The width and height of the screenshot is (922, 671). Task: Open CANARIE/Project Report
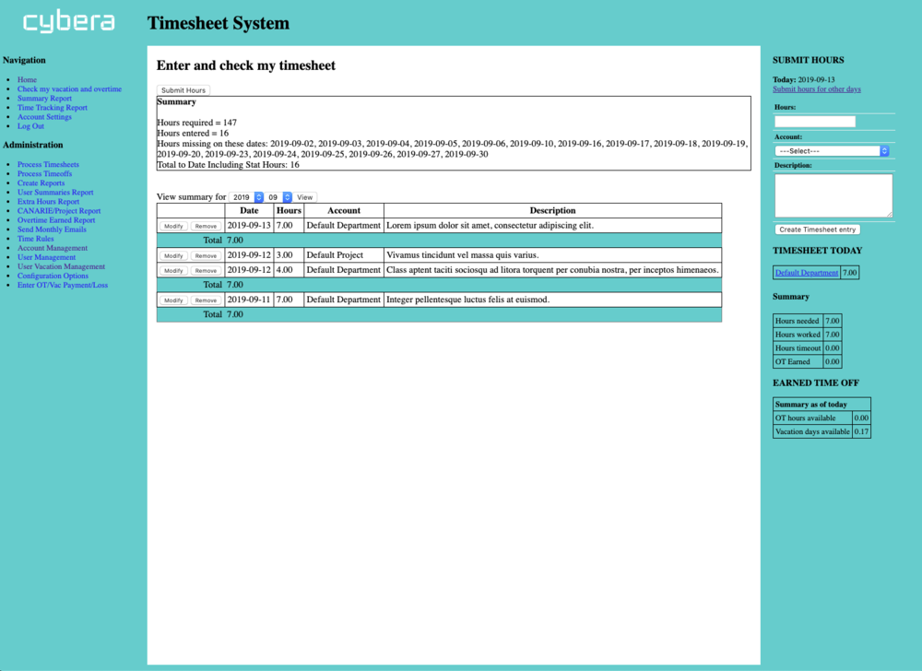pos(59,211)
